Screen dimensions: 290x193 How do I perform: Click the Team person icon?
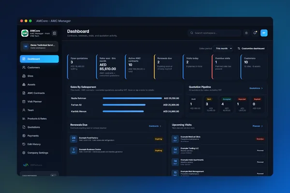24,110
